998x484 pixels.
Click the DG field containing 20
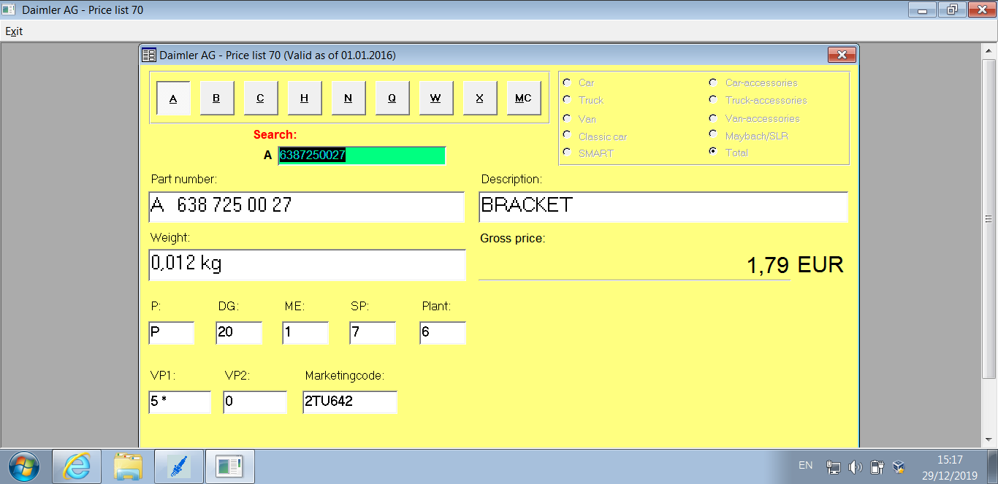239,333
